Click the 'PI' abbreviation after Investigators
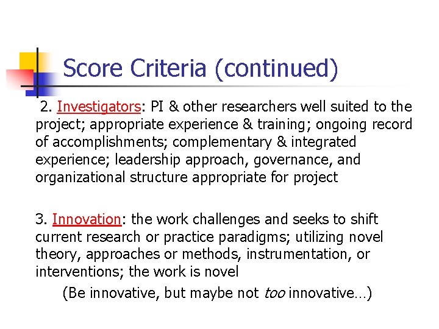Image resolution: width=439 pixels, height=329 pixels. click(157, 107)
